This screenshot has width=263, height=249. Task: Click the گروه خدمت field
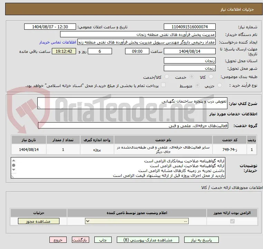pyautogui.click(x=133, y=125)
